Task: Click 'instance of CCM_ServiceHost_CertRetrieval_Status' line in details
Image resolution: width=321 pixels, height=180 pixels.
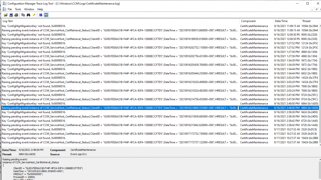Action: (x=30, y=162)
